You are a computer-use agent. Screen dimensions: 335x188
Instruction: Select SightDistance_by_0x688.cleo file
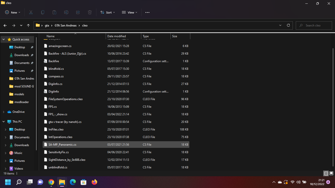(x=116, y=160)
